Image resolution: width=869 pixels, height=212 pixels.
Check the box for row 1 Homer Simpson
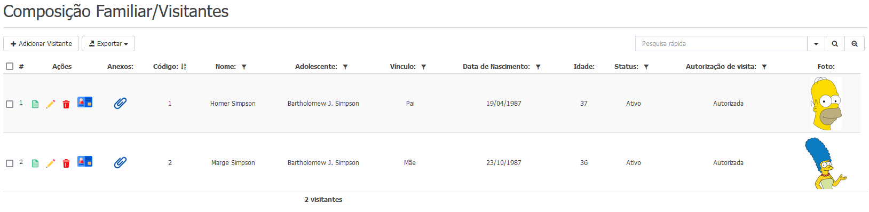point(10,104)
